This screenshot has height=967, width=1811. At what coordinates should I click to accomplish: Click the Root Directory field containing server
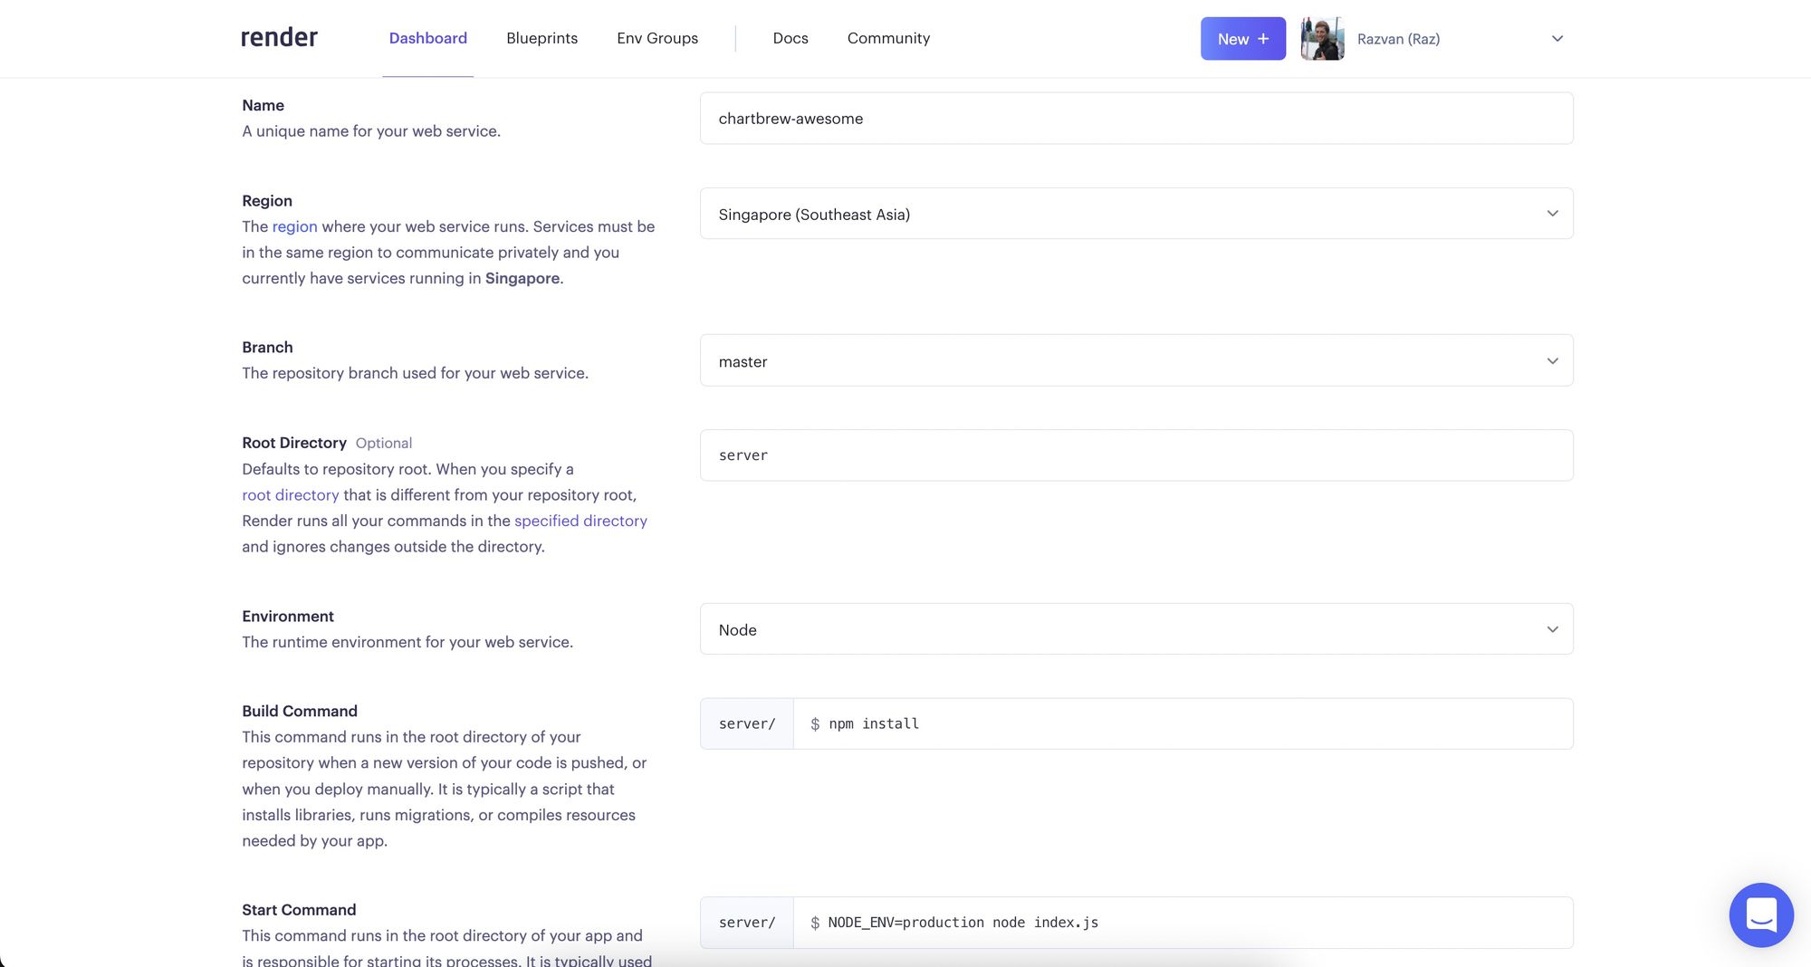coord(1135,455)
